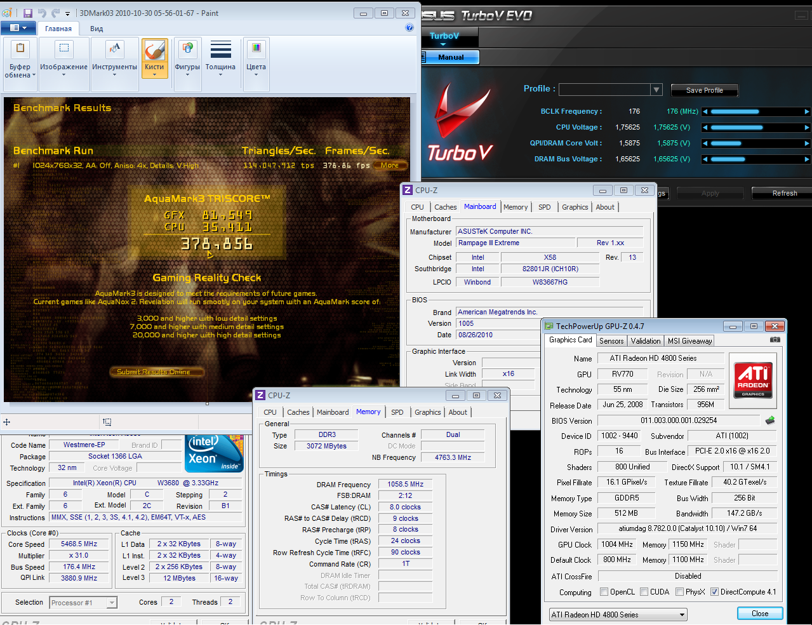The width and height of the screenshot is (812, 625).
Task: Expand the Фигуры dropdown arrow
Action: pos(187,75)
